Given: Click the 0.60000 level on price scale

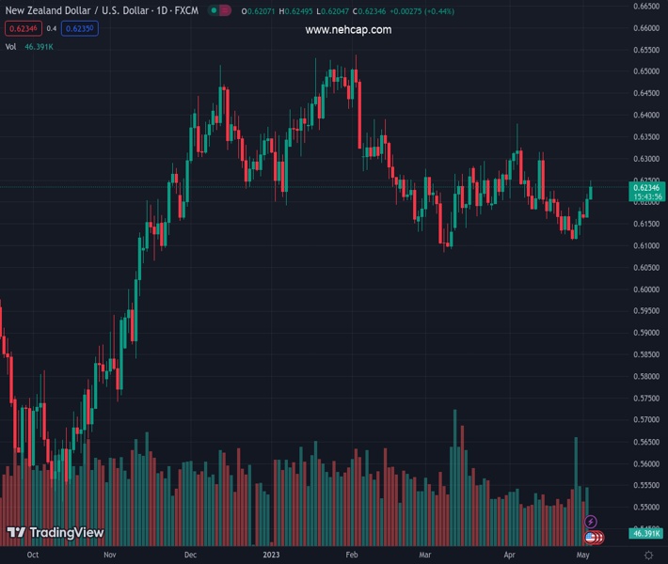Looking at the screenshot, I should pos(645,290).
